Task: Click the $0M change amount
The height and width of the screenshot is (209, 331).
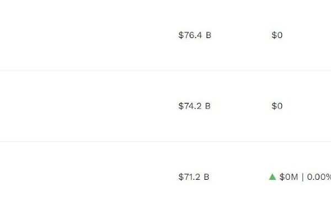Action: [x=289, y=177]
